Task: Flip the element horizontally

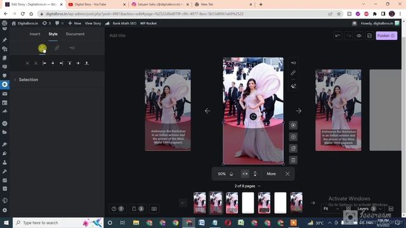Action: [x=245, y=174]
